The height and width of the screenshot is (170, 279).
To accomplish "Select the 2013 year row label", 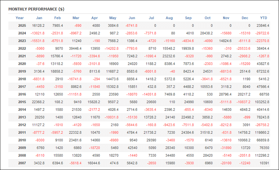I will pos(22,117).
